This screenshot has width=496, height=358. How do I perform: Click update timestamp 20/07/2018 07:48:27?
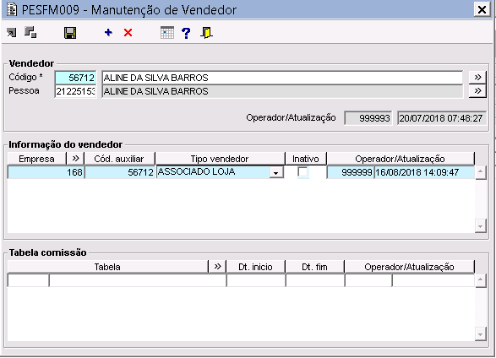click(442, 118)
